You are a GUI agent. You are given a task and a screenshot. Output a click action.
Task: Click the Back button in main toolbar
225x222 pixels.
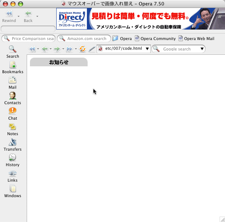28,16
